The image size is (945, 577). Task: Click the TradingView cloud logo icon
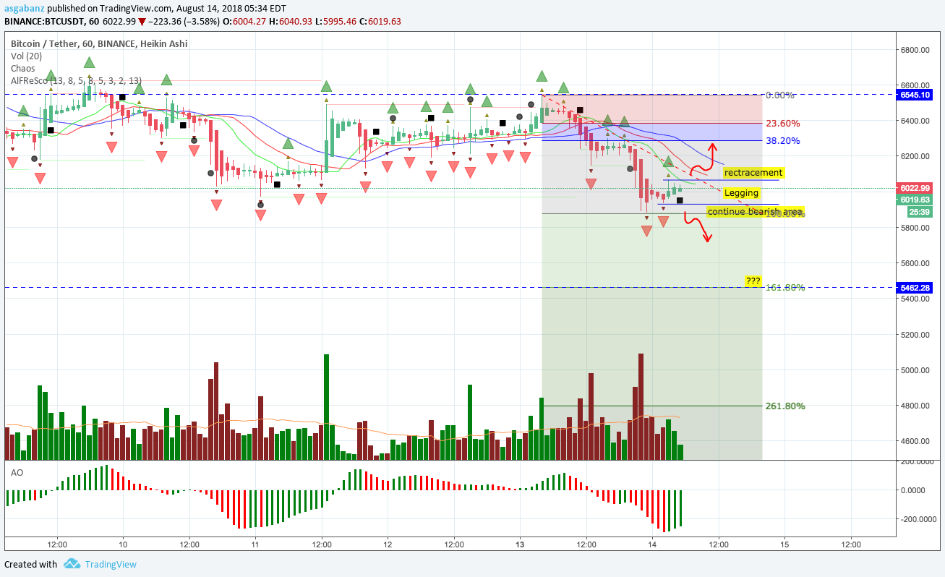[71, 564]
